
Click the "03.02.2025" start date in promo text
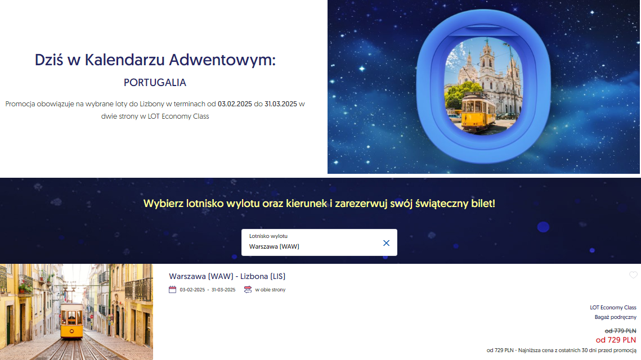tap(235, 104)
